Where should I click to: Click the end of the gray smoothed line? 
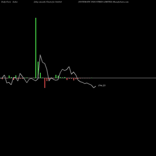(x=95, y=86)
